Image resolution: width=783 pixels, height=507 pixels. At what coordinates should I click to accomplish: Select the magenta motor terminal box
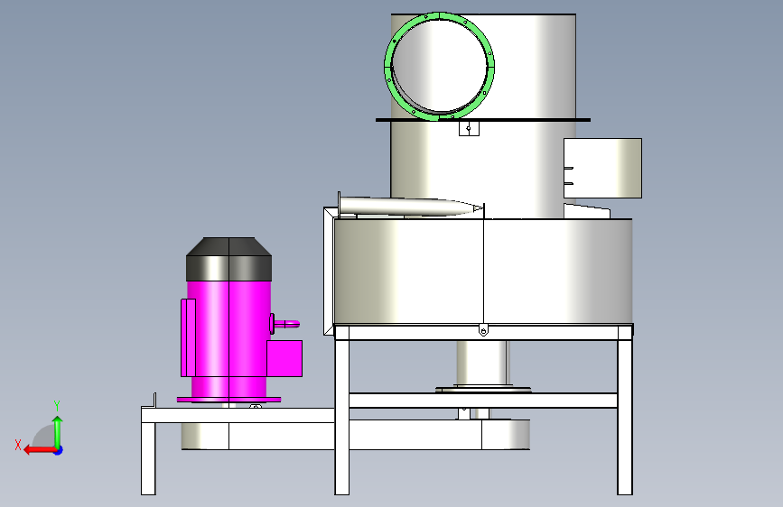coord(284,358)
